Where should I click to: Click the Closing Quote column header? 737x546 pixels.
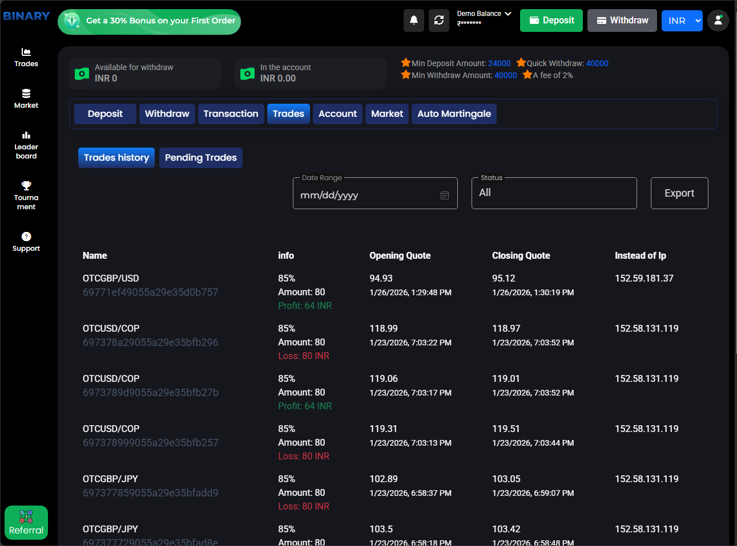[x=521, y=256]
